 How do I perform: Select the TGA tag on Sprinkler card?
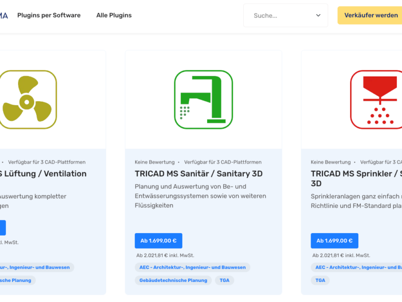point(320,280)
